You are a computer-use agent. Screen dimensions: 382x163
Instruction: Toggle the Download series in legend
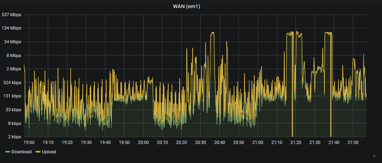21,152
